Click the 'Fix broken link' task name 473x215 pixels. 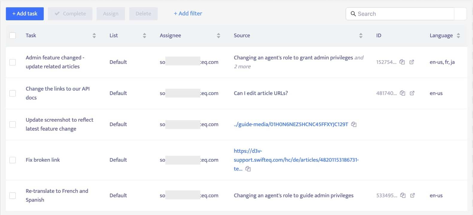click(x=43, y=160)
